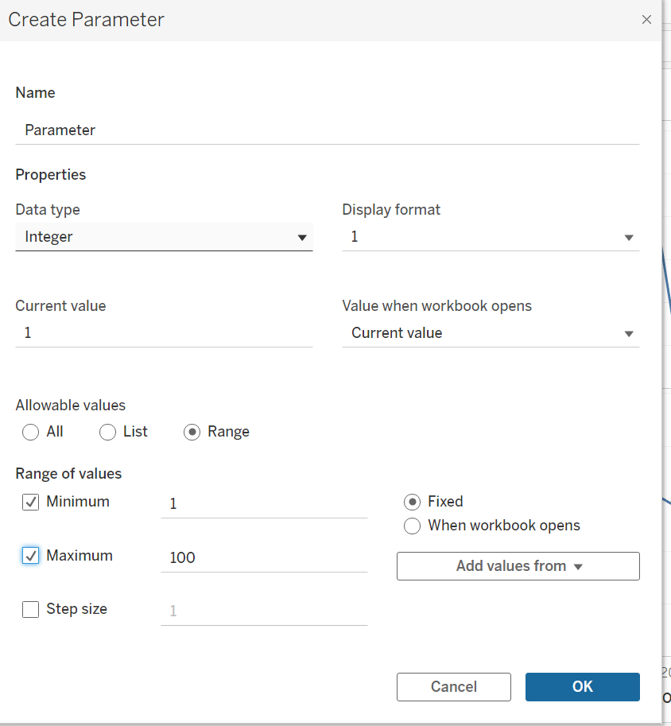Choose the When workbook opens radio option
The image size is (671, 726).
click(x=412, y=526)
